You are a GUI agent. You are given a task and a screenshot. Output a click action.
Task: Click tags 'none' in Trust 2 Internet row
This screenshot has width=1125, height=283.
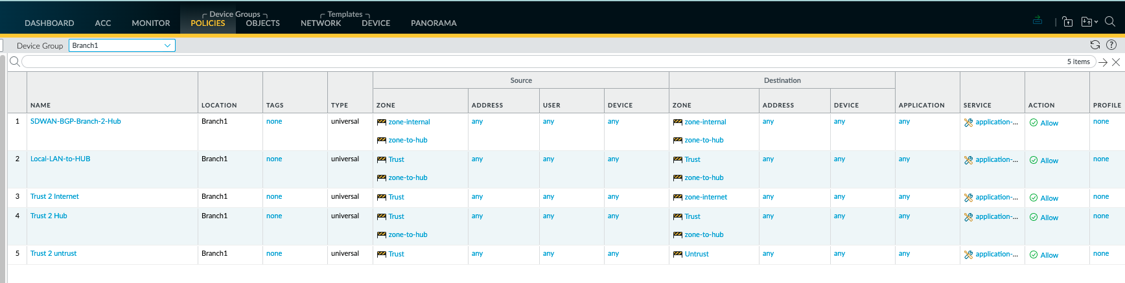click(x=274, y=196)
